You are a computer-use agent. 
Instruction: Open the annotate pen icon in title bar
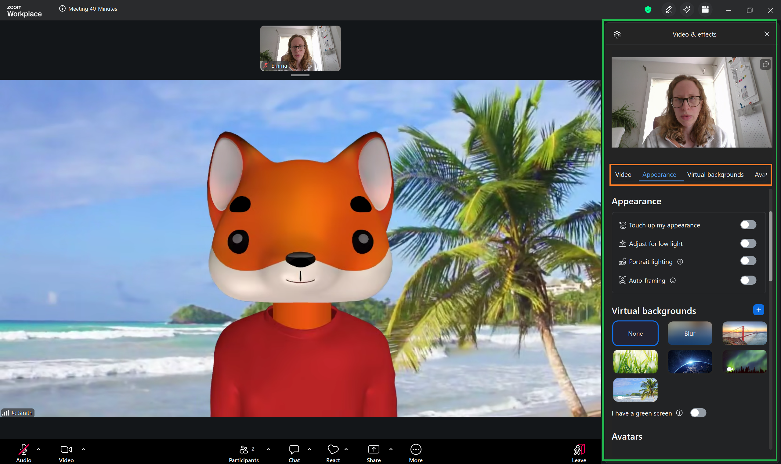668,10
